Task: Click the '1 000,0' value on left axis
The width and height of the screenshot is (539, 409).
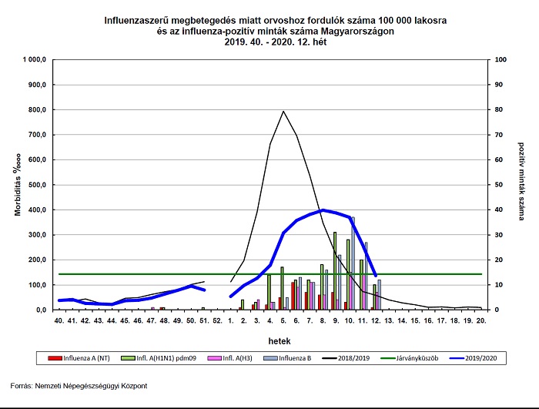Action: 35,59
